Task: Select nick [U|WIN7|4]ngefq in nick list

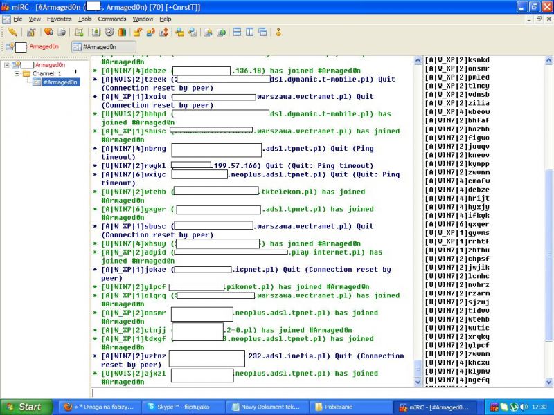Action: point(457,380)
